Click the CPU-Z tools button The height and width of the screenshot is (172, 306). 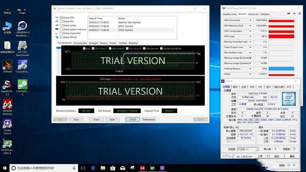click(261, 156)
